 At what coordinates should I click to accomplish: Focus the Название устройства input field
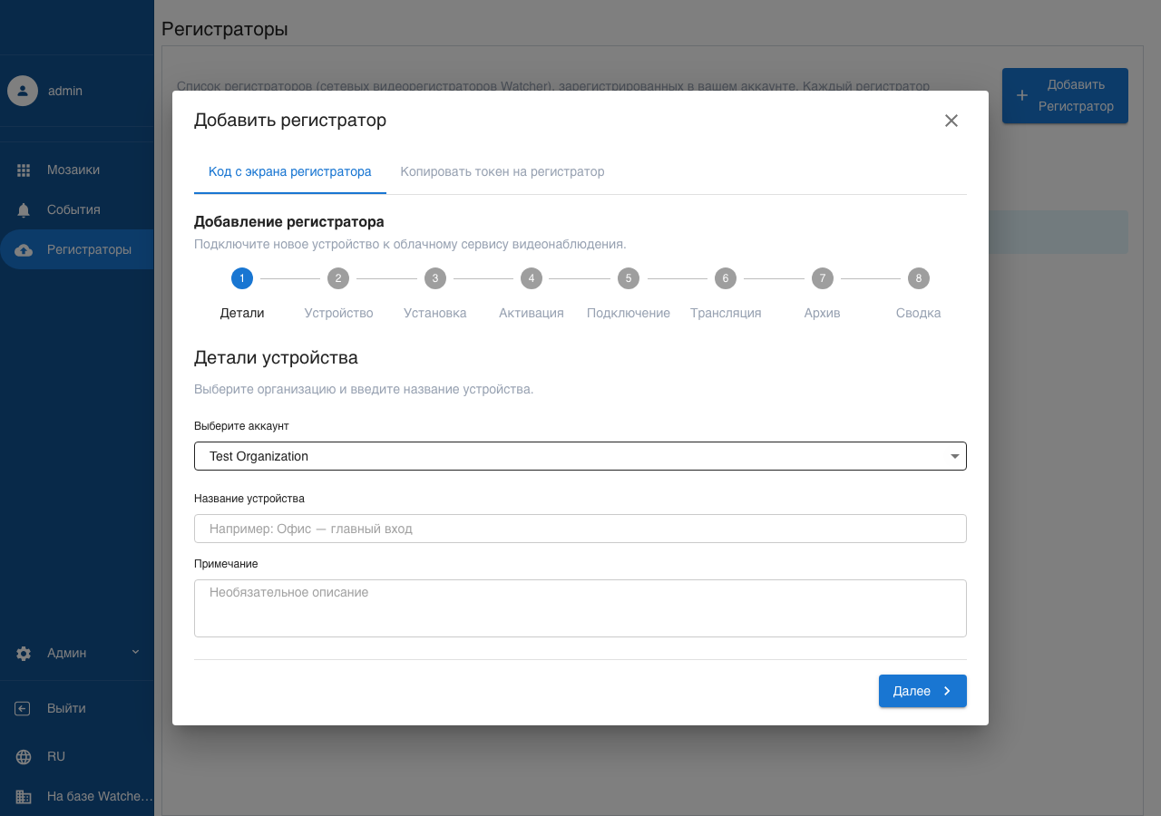click(x=580, y=529)
